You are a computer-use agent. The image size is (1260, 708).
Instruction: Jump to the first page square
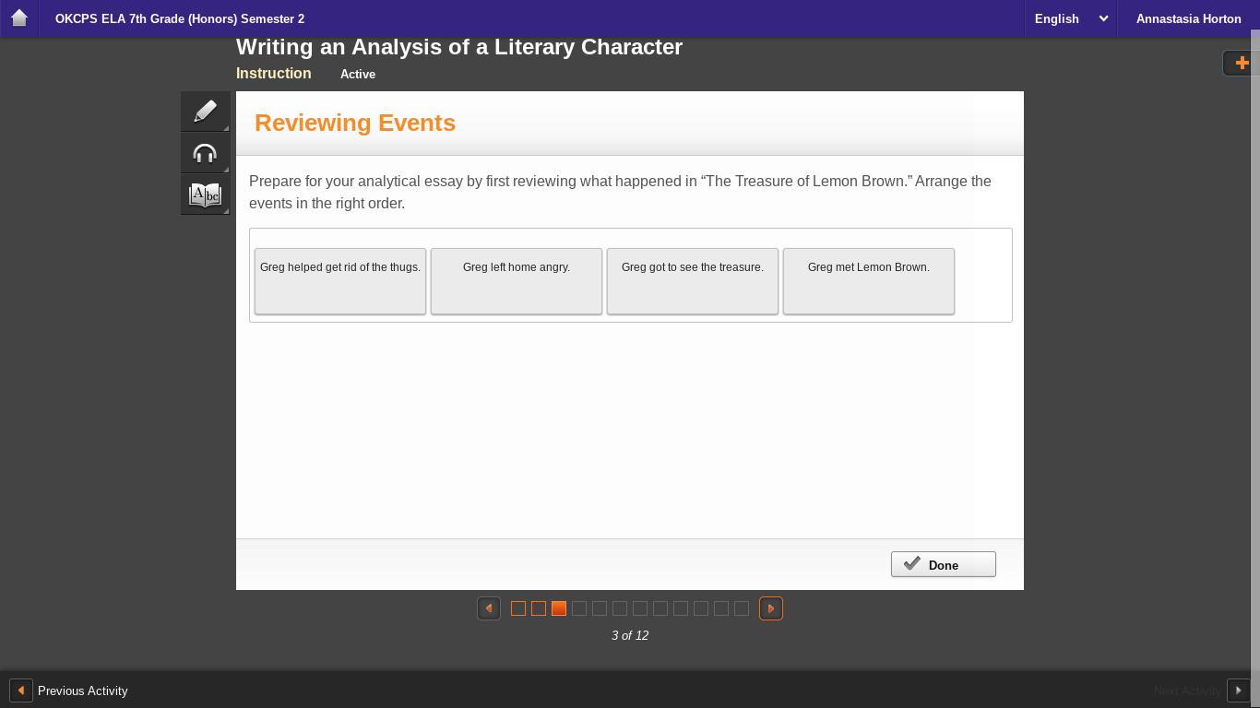(x=518, y=608)
